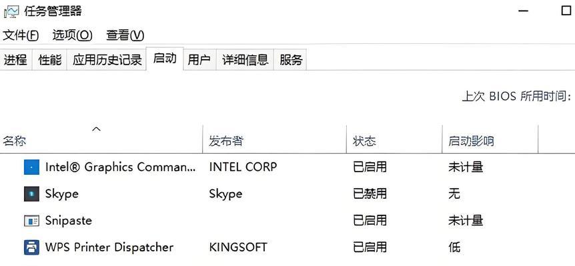Open the 选项(O) menu
575x266 pixels.
[x=72, y=35]
